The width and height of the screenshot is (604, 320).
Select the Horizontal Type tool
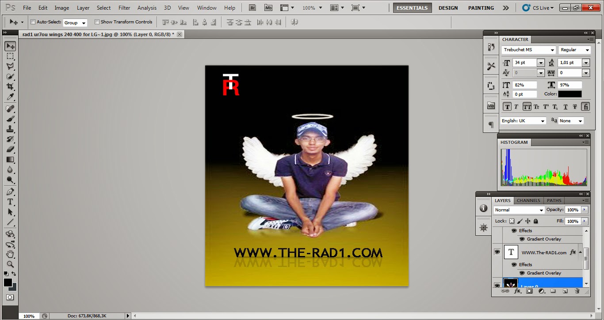coord(10,202)
